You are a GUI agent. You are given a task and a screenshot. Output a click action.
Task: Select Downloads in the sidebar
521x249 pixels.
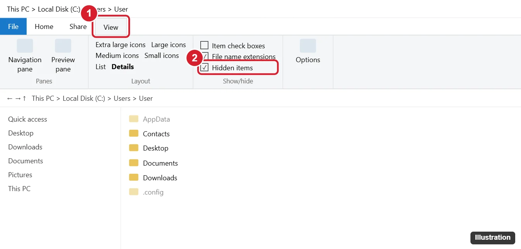pos(25,147)
